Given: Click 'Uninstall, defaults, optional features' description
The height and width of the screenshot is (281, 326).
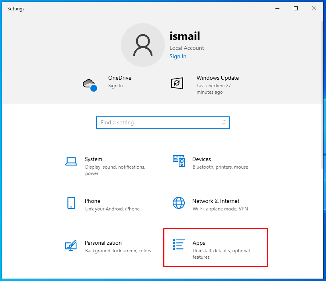Looking at the screenshot, I should [221, 254].
